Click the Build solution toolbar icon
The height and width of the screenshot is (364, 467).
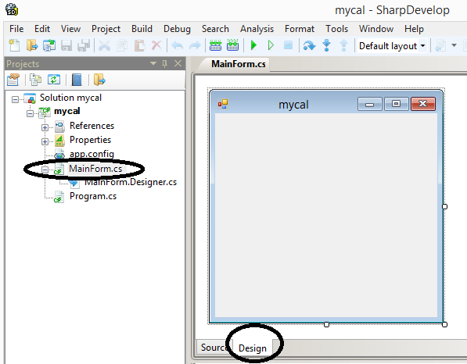pyautogui.click(x=215, y=45)
